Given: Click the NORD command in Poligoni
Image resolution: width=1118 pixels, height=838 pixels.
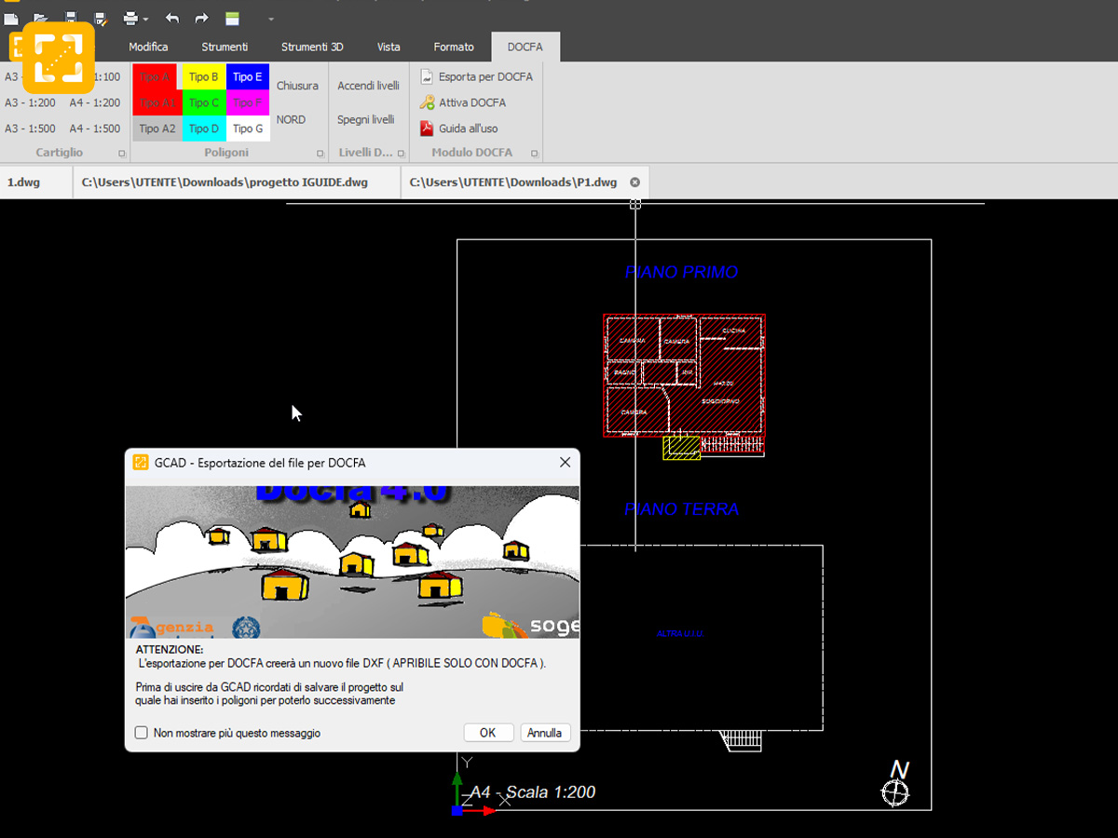Looking at the screenshot, I should click(291, 119).
